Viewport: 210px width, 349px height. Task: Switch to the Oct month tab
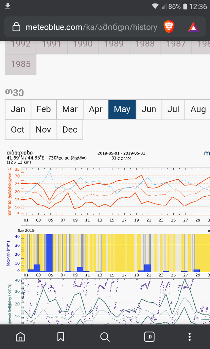(17, 130)
